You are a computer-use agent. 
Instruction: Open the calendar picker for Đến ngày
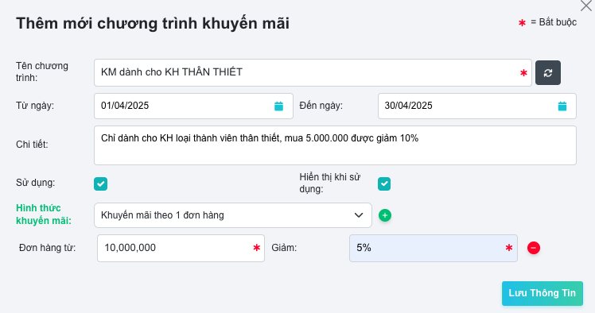(x=562, y=106)
